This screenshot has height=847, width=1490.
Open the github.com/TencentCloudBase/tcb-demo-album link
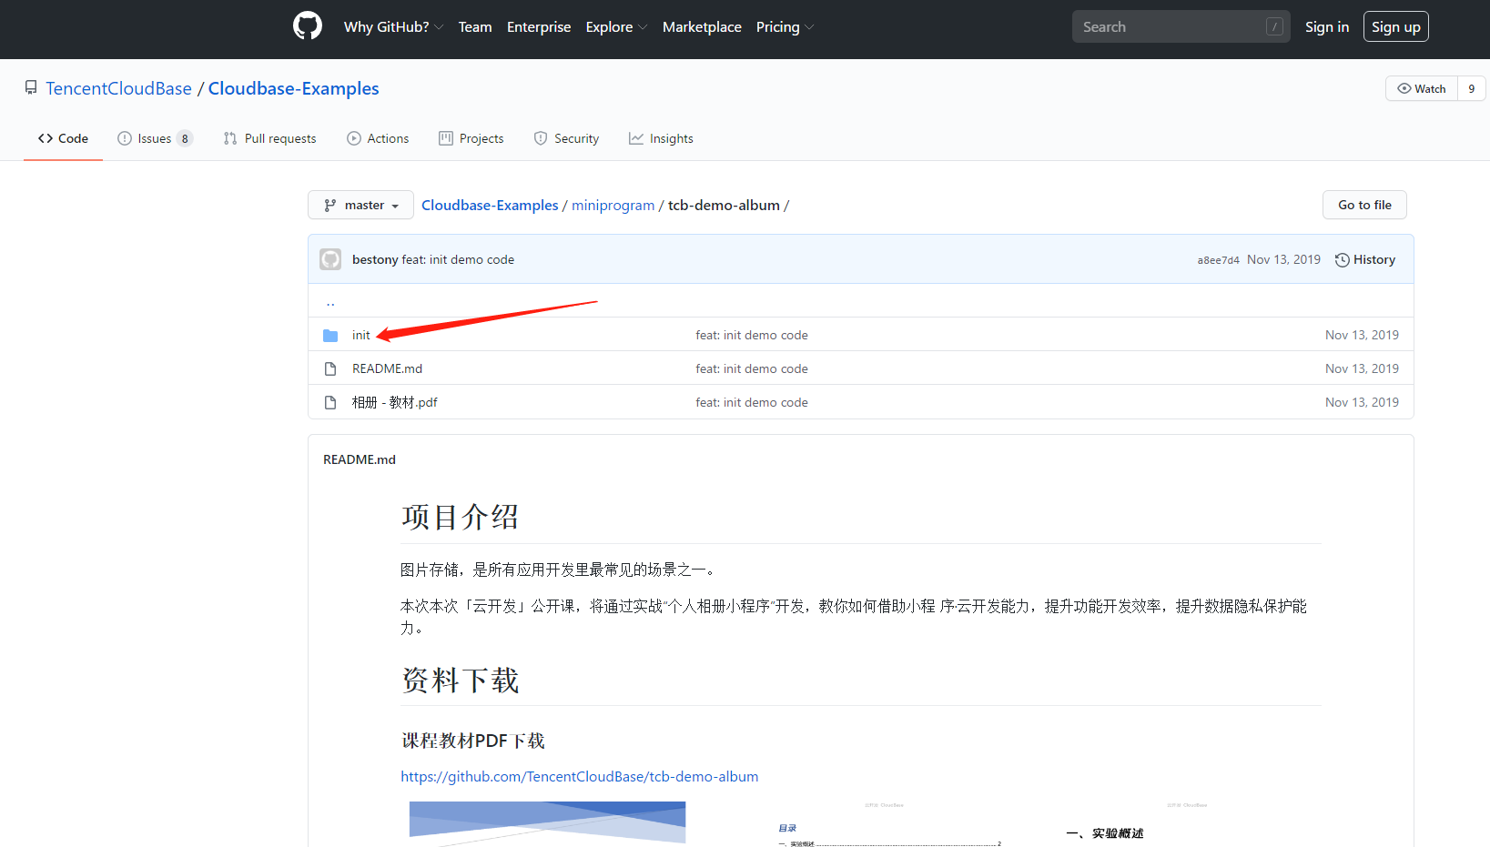(580, 776)
